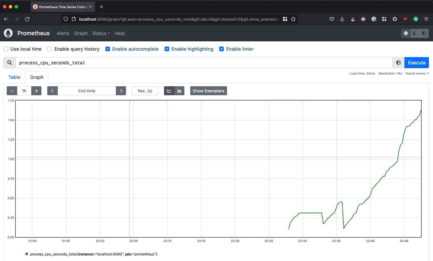The height and width of the screenshot is (261, 433).
Task: Enable the query history checkbox
Action: point(50,49)
